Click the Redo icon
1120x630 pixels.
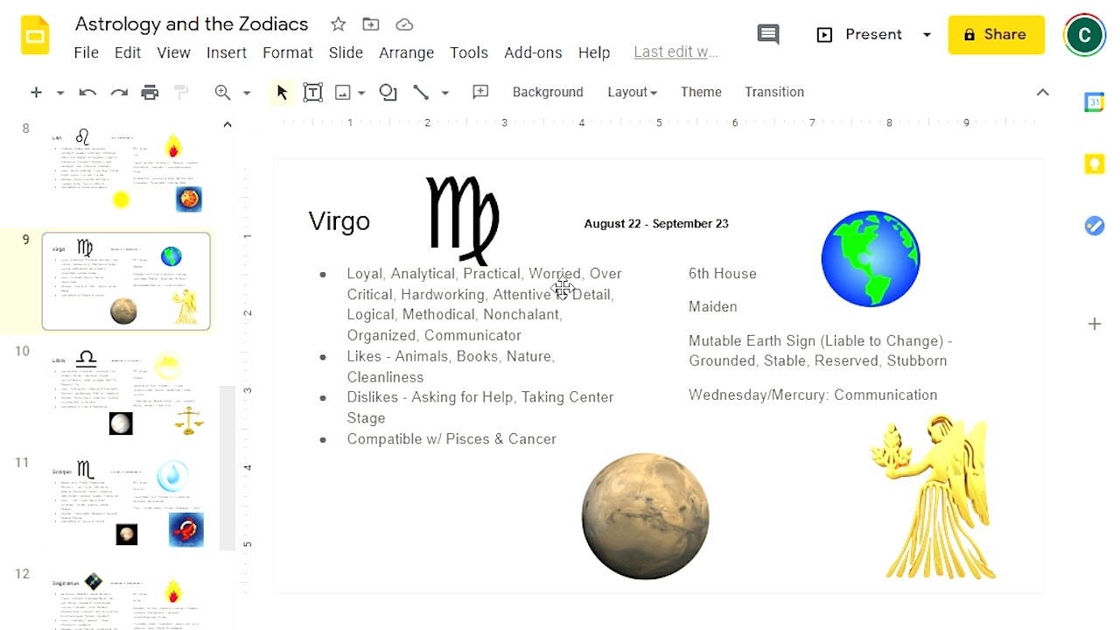[x=119, y=92]
